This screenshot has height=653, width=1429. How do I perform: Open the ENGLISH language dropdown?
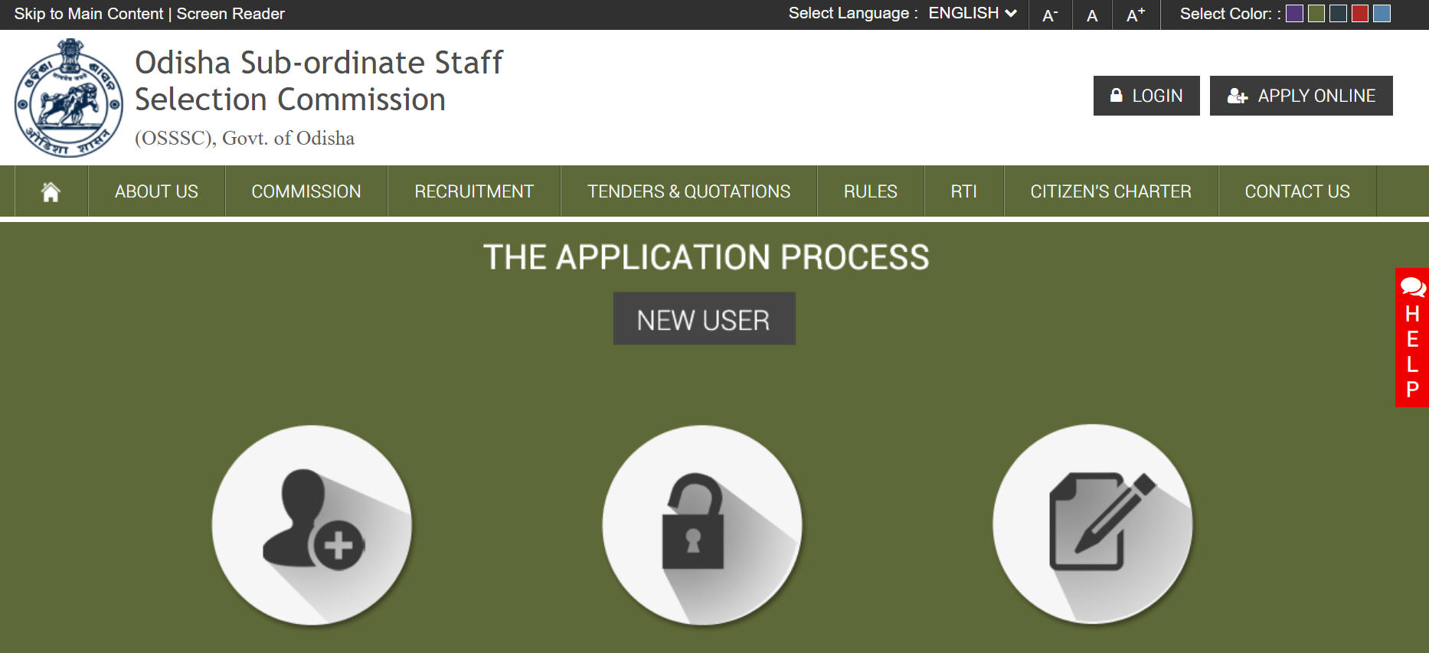tap(973, 13)
